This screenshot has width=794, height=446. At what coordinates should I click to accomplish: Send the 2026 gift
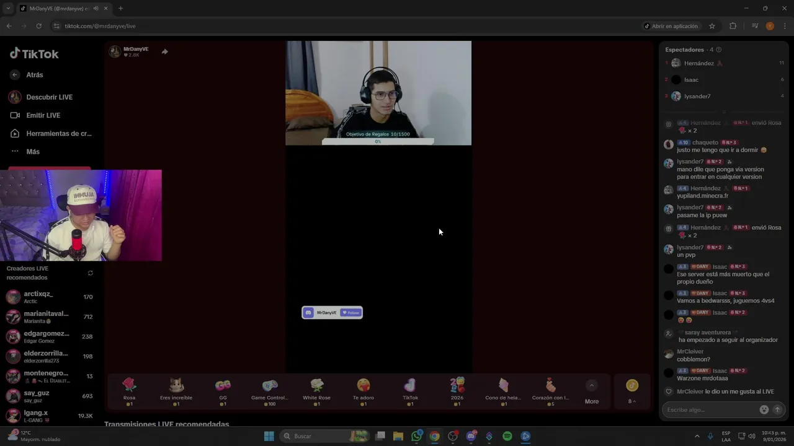pos(457,392)
